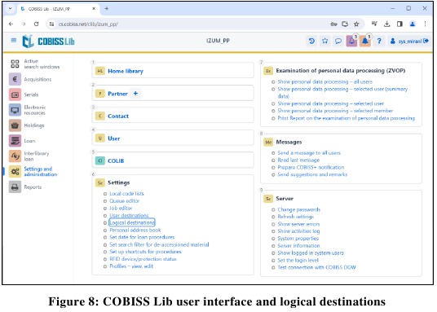
Task: Open the Contact class
Action: pos(118,116)
